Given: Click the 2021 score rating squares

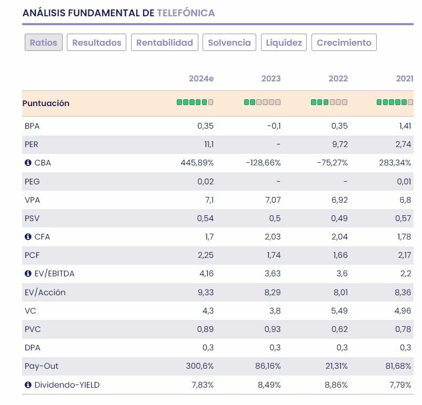Looking at the screenshot, I should pyautogui.click(x=395, y=102).
